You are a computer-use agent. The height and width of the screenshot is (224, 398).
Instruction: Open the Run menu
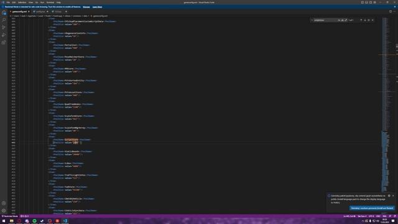tap(42, 2)
